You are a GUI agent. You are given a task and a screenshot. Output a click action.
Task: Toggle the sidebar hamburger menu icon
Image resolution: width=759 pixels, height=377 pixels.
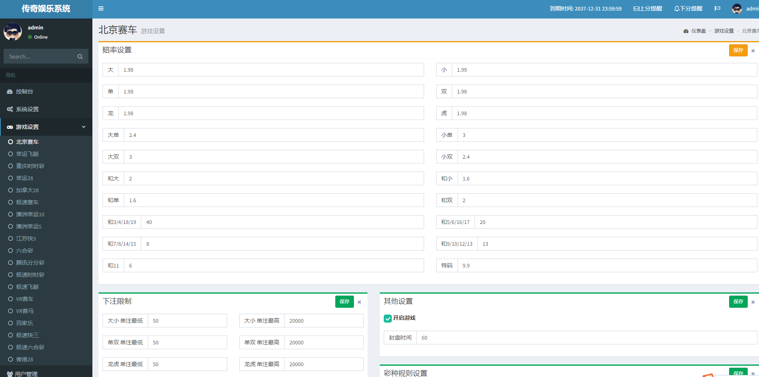point(101,8)
